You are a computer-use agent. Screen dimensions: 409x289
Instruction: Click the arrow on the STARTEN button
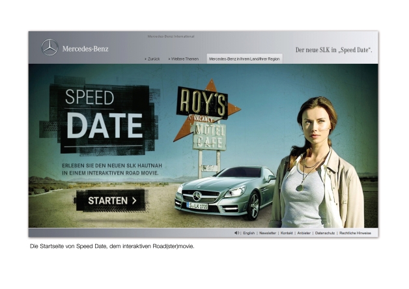pyautogui.click(x=134, y=200)
